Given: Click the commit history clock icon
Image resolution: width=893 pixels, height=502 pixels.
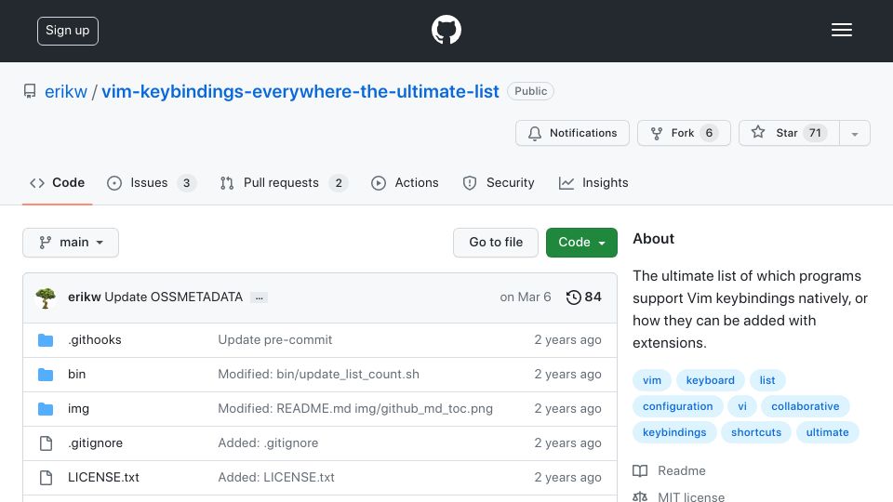Looking at the screenshot, I should click(x=574, y=297).
